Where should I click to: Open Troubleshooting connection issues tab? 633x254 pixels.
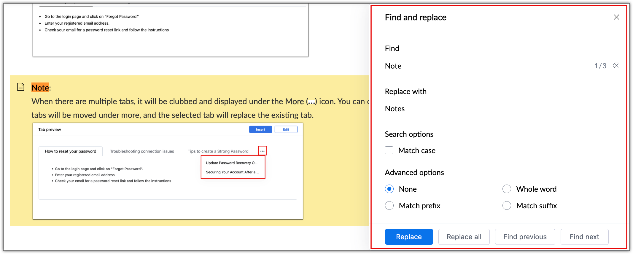pos(142,151)
